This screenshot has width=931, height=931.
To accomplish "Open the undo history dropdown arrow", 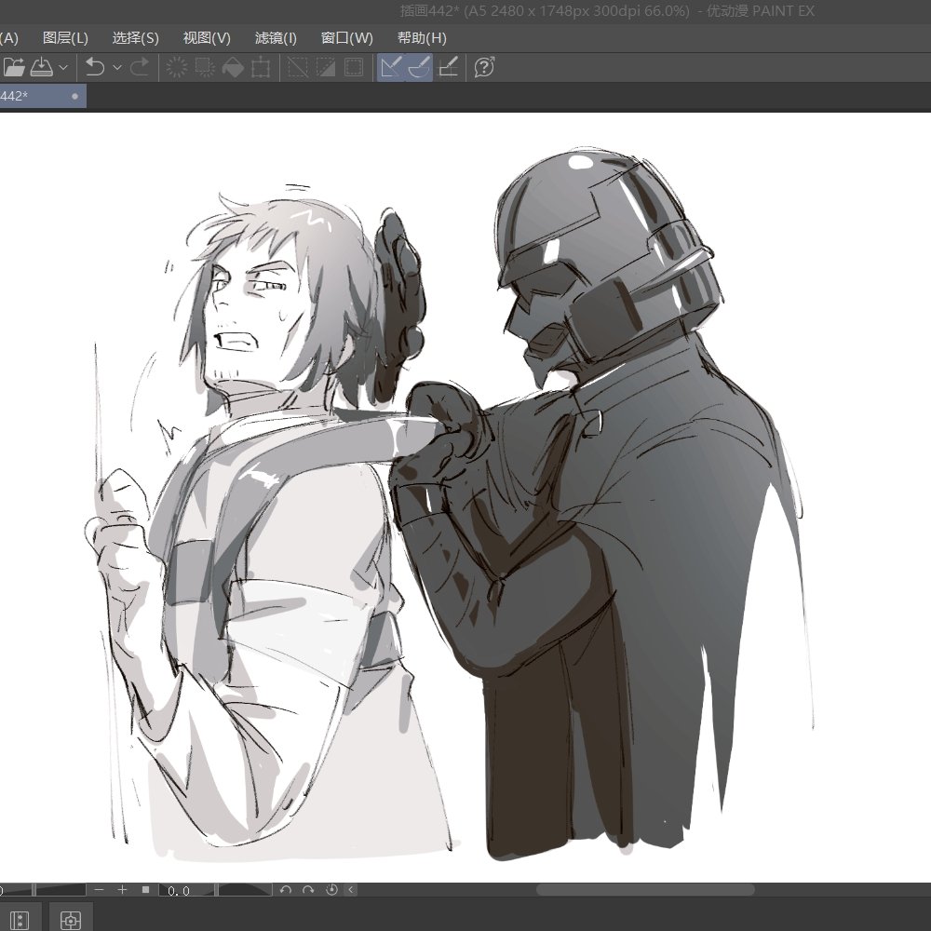I will click(x=117, y=67).
